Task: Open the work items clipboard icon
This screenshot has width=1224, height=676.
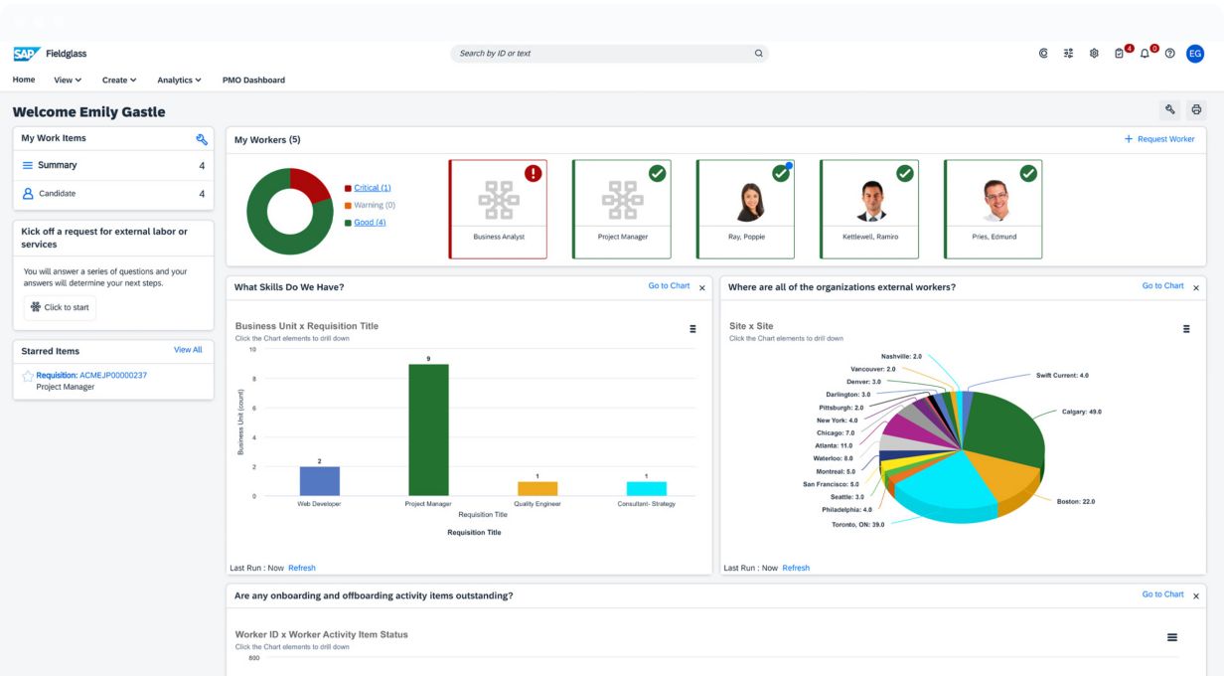Action: [x=1120, y=54]
